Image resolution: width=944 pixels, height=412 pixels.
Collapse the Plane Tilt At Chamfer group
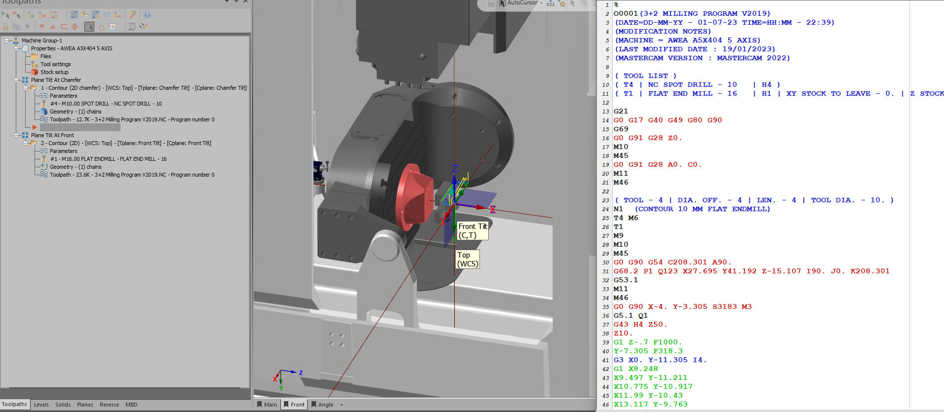[x=16, y=80]
